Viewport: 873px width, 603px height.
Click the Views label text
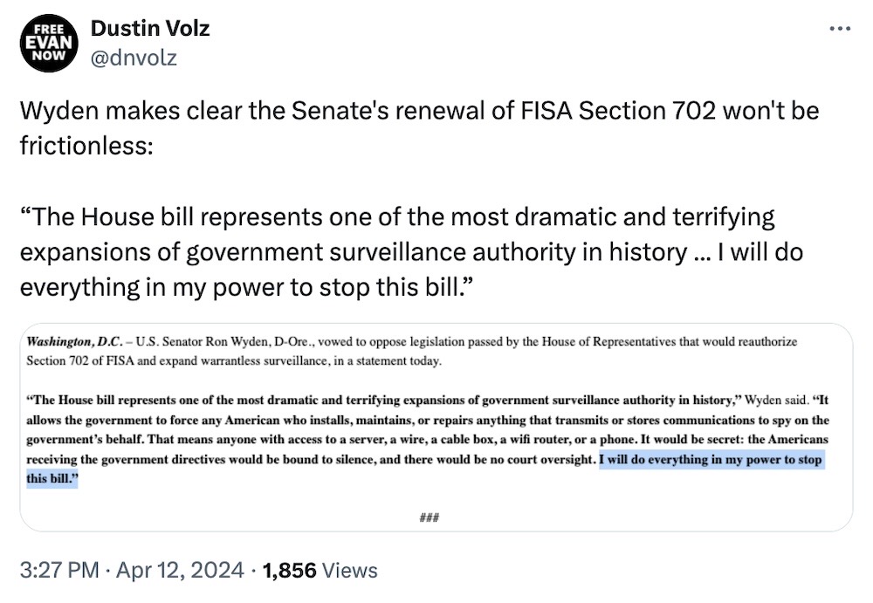pos(349,570)
